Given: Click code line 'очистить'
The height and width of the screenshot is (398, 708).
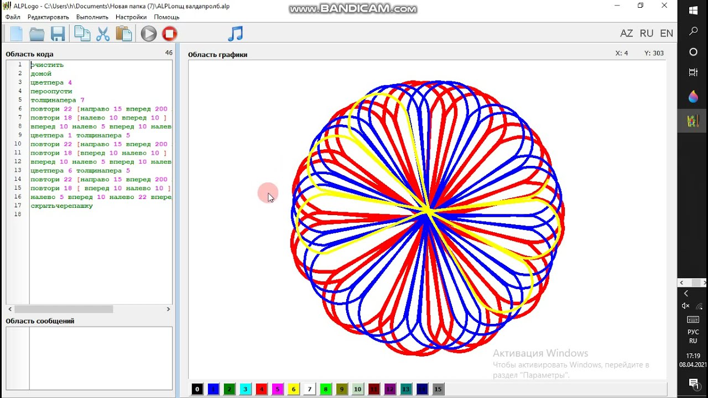Looking at the screenshot, I should (x=47, y=65).
